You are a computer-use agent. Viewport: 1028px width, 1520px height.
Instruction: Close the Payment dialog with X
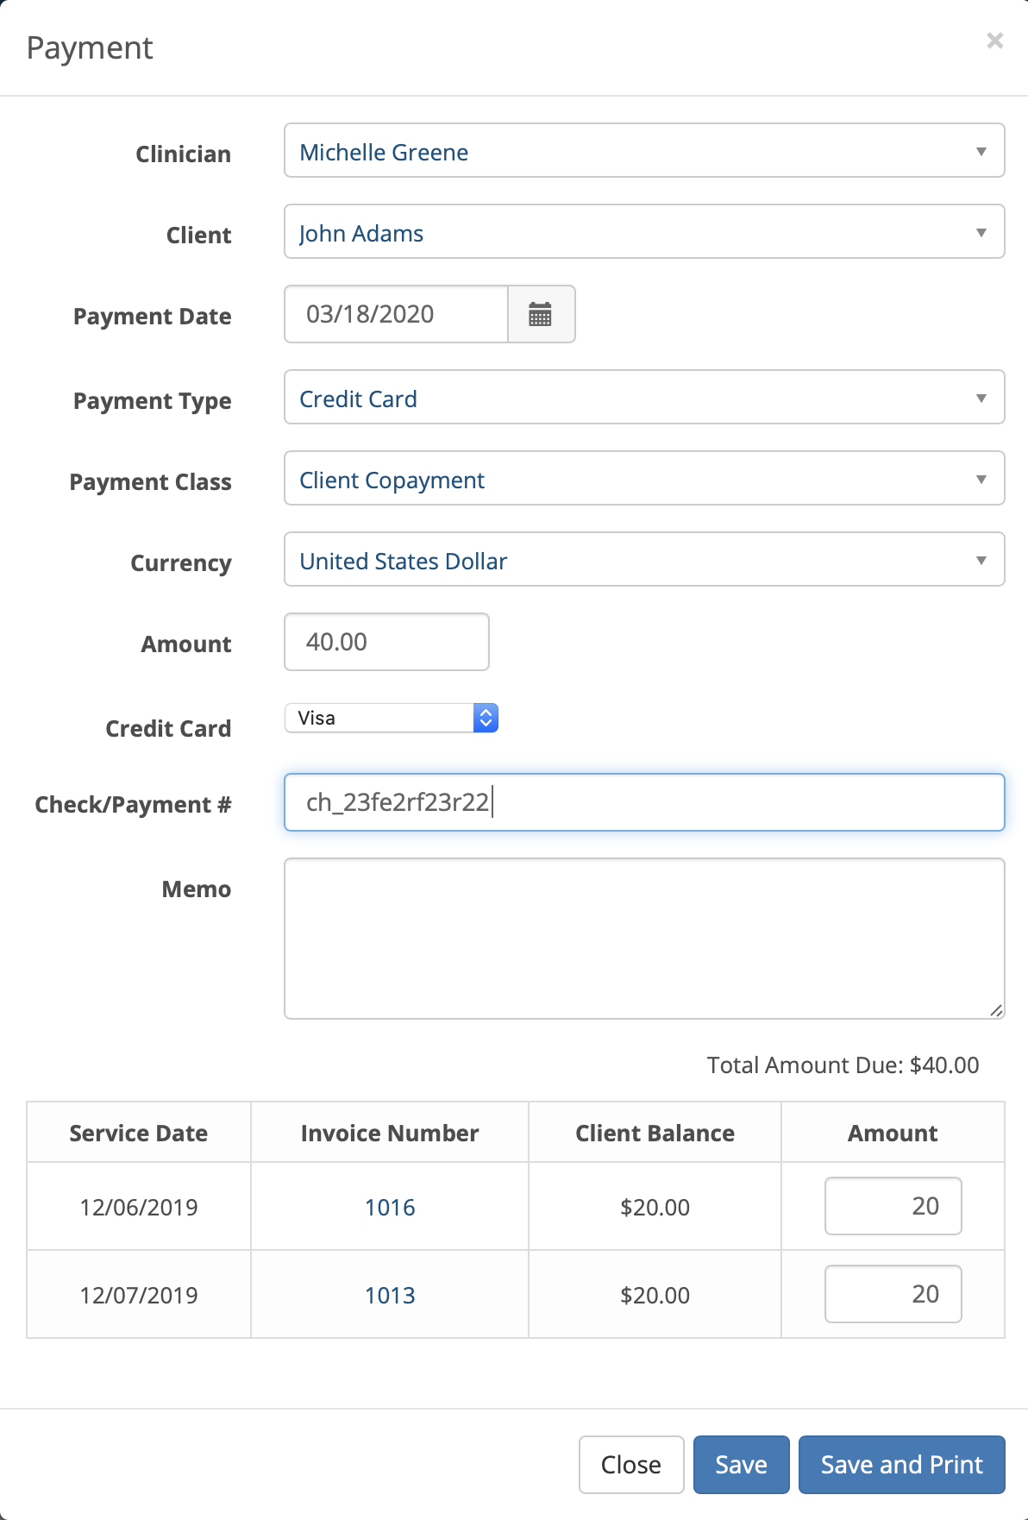994,41
